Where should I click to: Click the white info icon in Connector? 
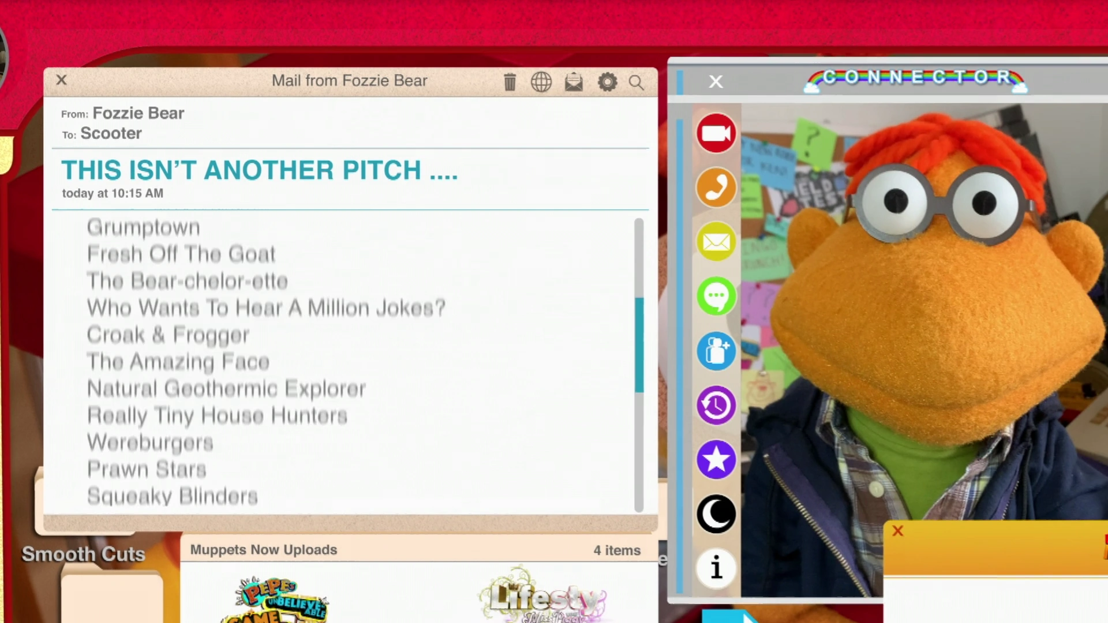tap(716, 568)
